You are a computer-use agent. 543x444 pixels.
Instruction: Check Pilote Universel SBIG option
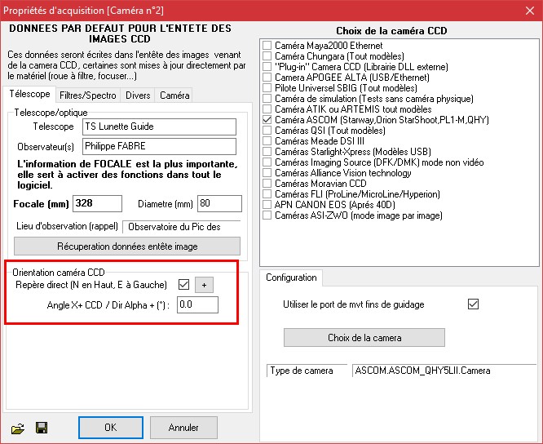267,88
